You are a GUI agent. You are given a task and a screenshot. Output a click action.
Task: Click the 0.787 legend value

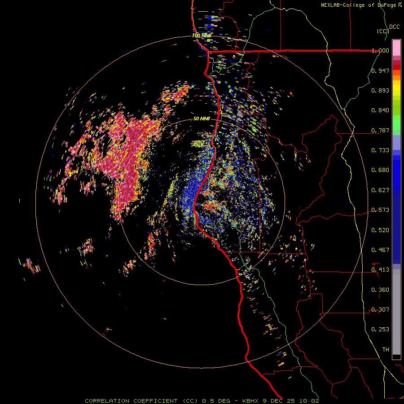pyautogui.click(x=380, y=130)
